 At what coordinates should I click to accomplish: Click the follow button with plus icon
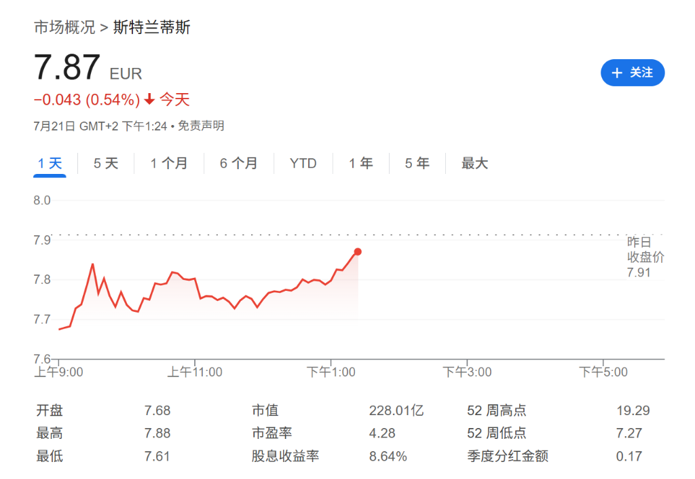pyautogui.click(x=632, y=73)
